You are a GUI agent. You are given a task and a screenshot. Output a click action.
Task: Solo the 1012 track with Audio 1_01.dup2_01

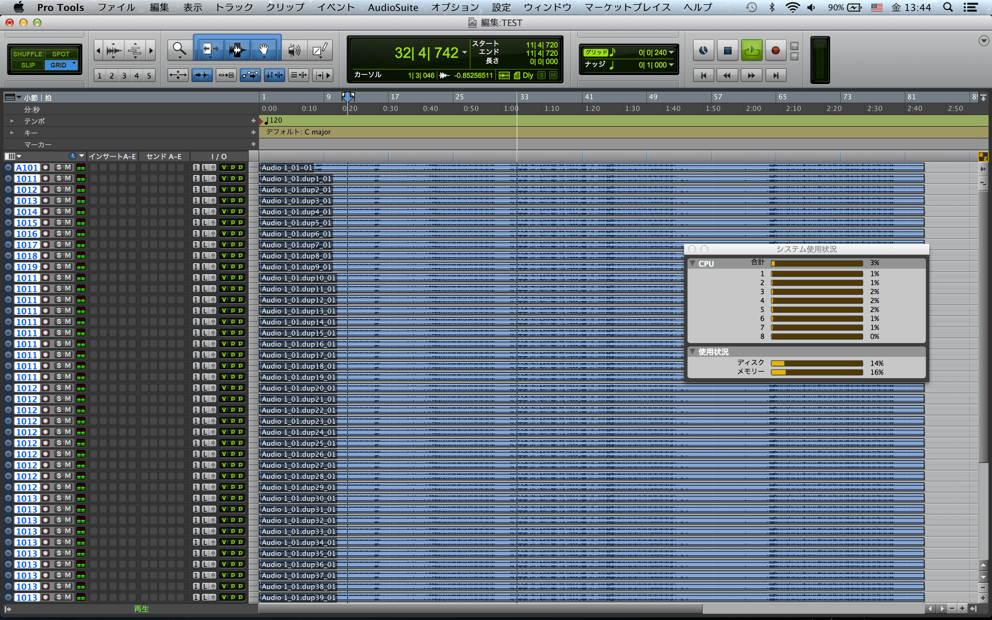click(x=59, y=189)
